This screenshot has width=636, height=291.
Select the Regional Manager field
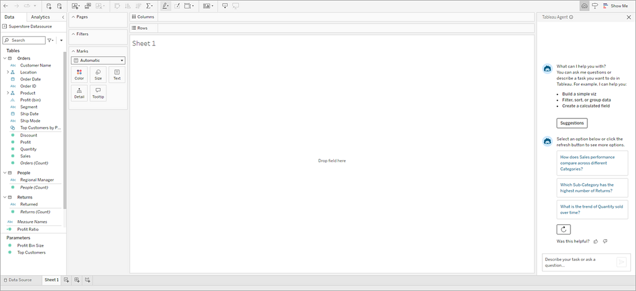[37, 180]
